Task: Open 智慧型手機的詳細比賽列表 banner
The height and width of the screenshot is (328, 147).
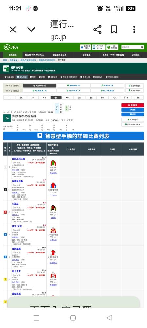Action: click(x=73, y=136)
